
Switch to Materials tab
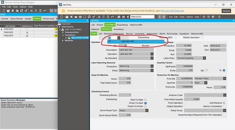point(95,29)
